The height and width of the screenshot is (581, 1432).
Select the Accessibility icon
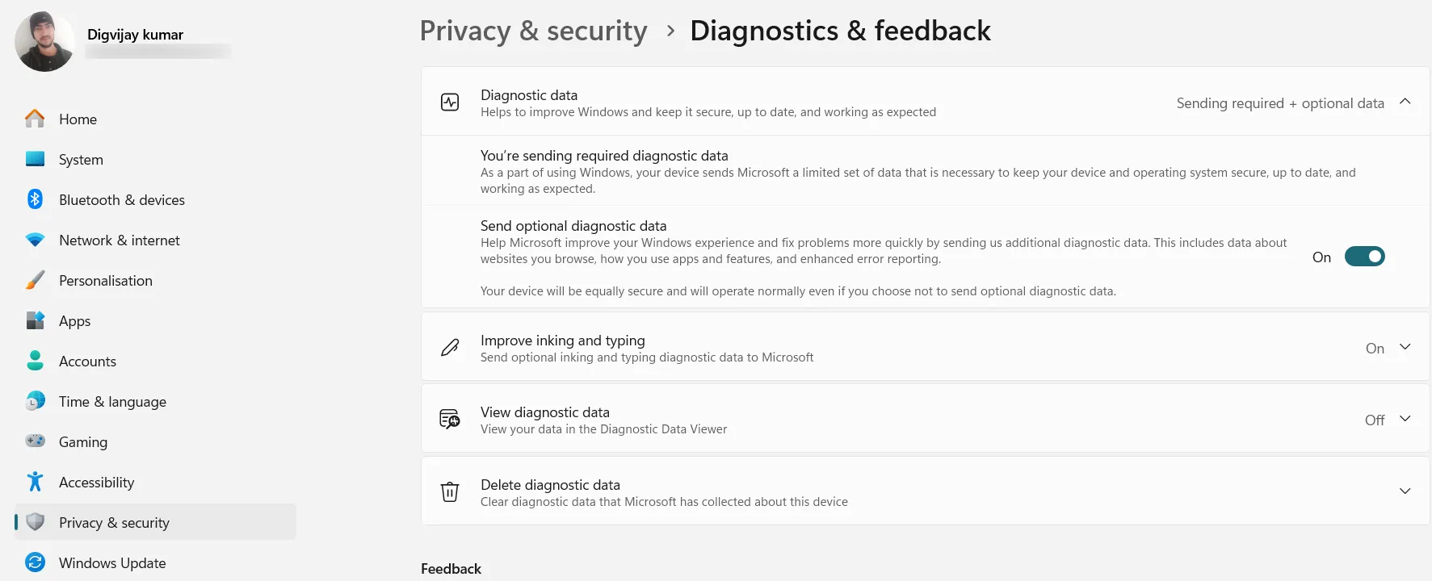pyautogui.click(x=35, y=482)
